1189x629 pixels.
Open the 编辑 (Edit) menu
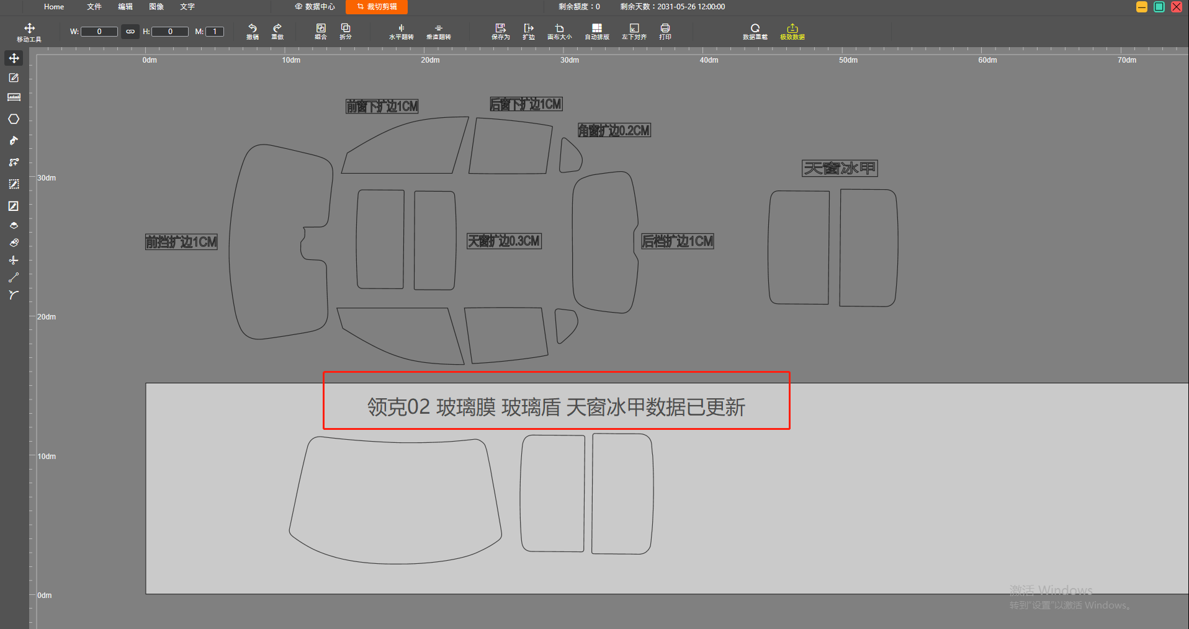pyautogui.click(x=125, y=7)
